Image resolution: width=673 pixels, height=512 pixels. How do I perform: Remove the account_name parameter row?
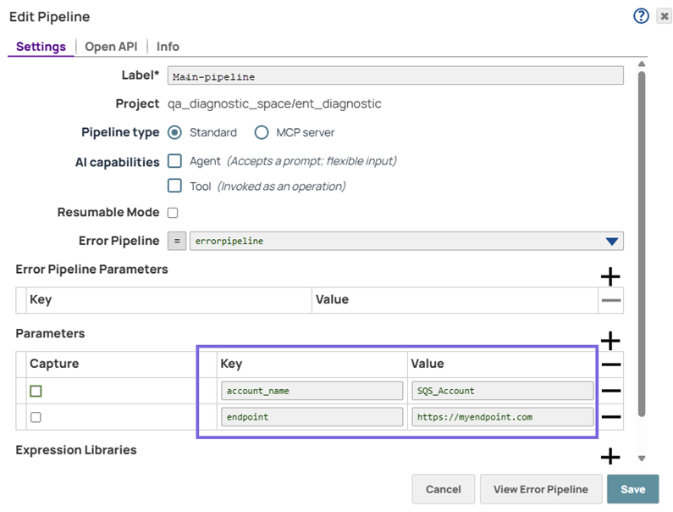click(x=610, y=391)
